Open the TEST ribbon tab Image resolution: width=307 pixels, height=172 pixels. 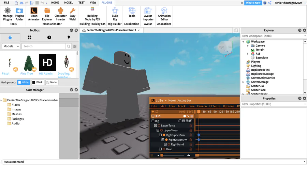pyautogui.click(x=82, y=2)
